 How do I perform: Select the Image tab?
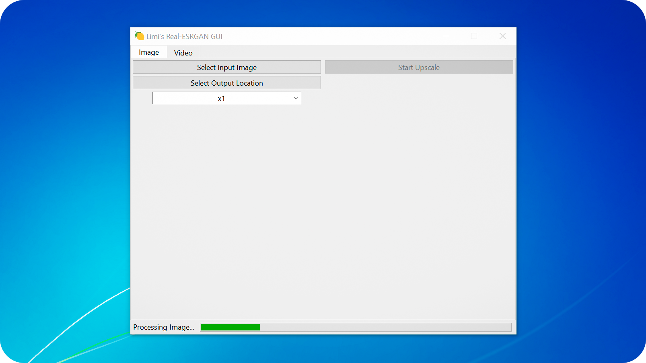pos(148,52)
